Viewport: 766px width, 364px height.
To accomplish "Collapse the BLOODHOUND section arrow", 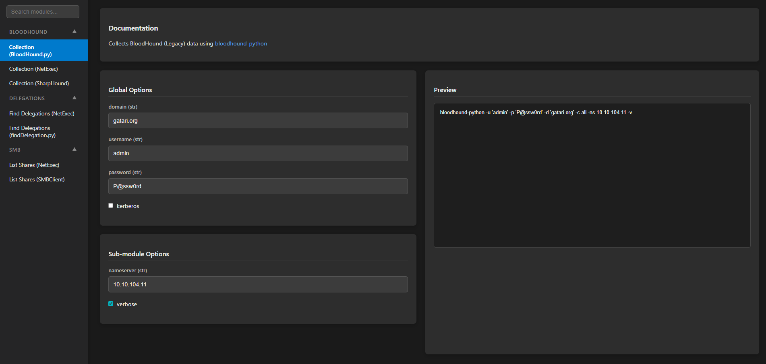I will pos(75,31).
